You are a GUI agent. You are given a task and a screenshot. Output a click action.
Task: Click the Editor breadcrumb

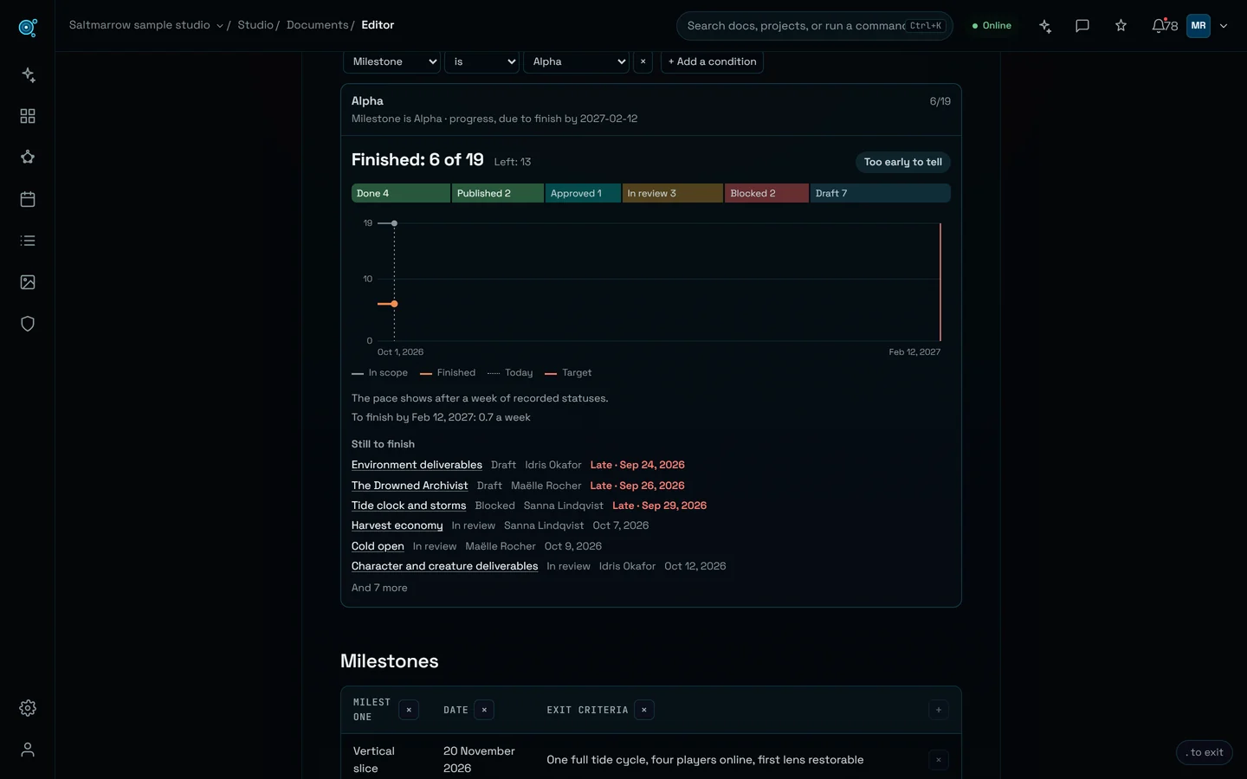(x=378, y=25)
